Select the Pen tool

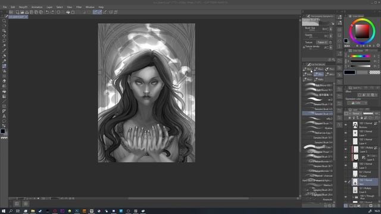(4, 56)
